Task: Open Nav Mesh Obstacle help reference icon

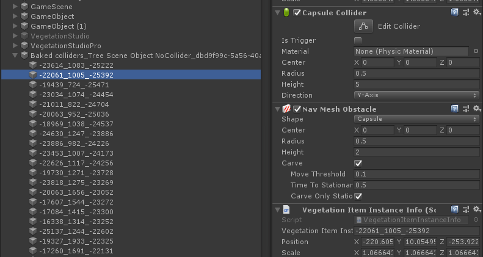Action: coord(455,108)
